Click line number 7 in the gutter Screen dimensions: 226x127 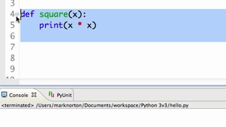point(13,47)
